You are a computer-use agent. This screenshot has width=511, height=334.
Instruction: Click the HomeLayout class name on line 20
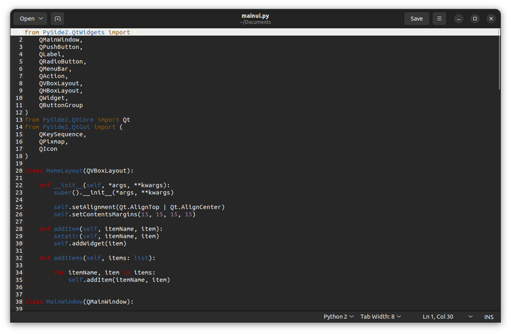[64, 171]
